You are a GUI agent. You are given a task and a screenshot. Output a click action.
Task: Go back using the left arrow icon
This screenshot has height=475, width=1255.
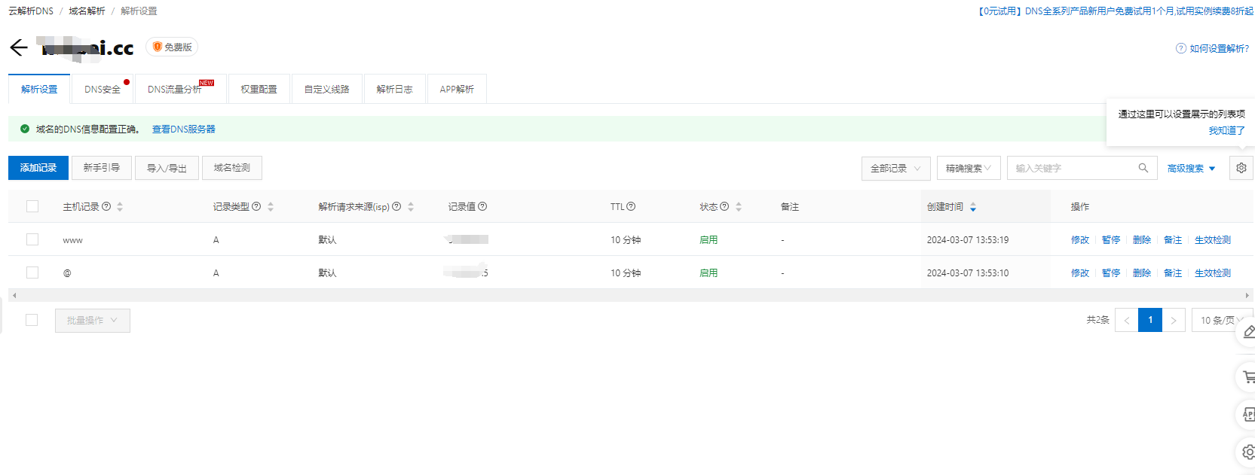[19, 47]
